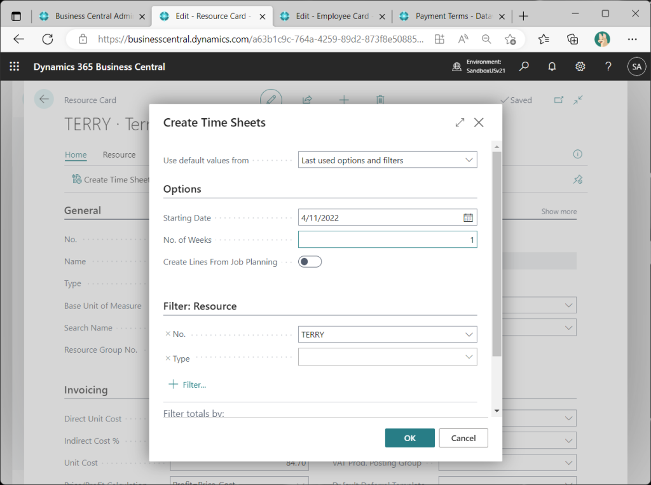Open the Dynamics 365 app launcher grid
651x485 pixels.
pos(15,67)
